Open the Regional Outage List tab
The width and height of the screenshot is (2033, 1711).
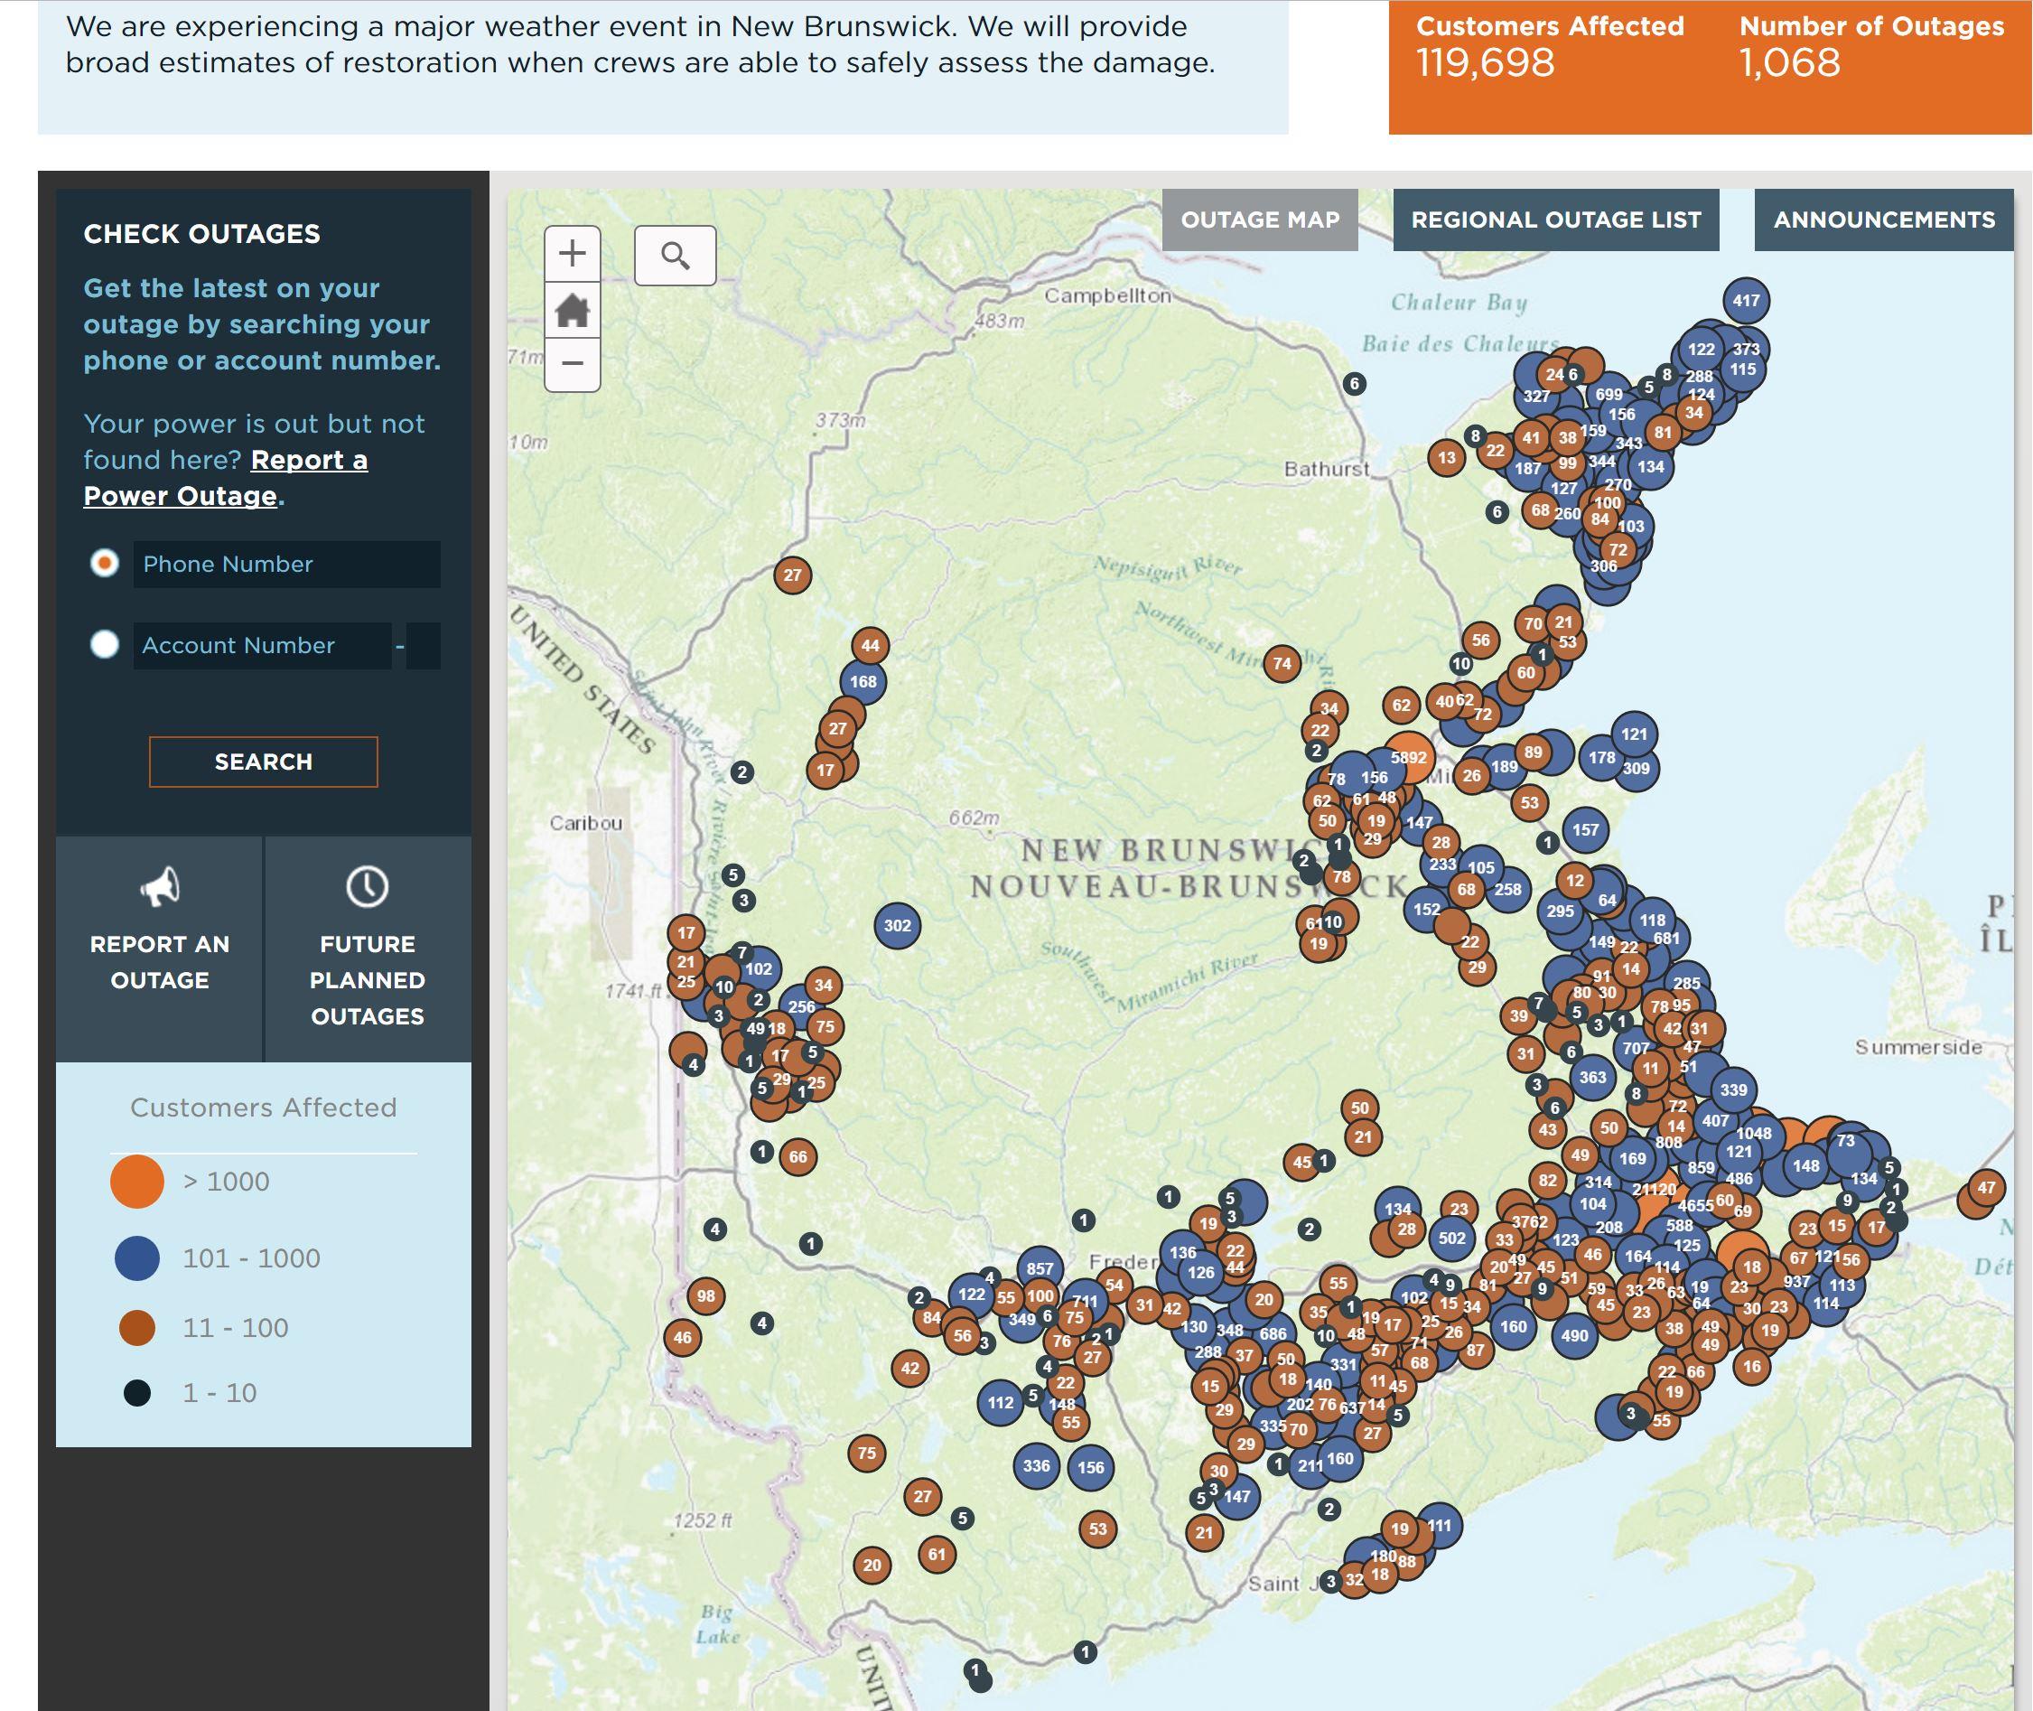(x=1555, y=220)
